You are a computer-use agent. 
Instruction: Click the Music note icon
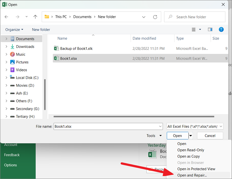12,54
